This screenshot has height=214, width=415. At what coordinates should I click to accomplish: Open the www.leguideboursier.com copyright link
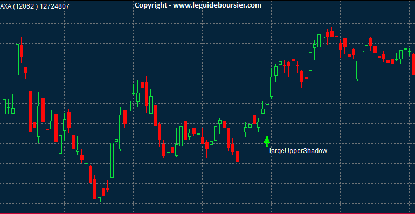[x=217, y=5]
